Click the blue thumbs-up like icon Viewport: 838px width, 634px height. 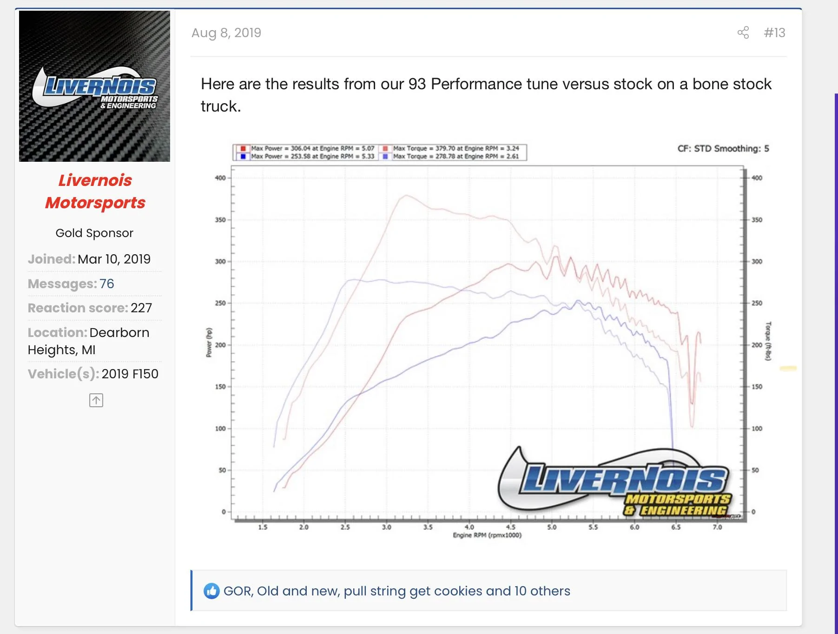tap(211, 591)
